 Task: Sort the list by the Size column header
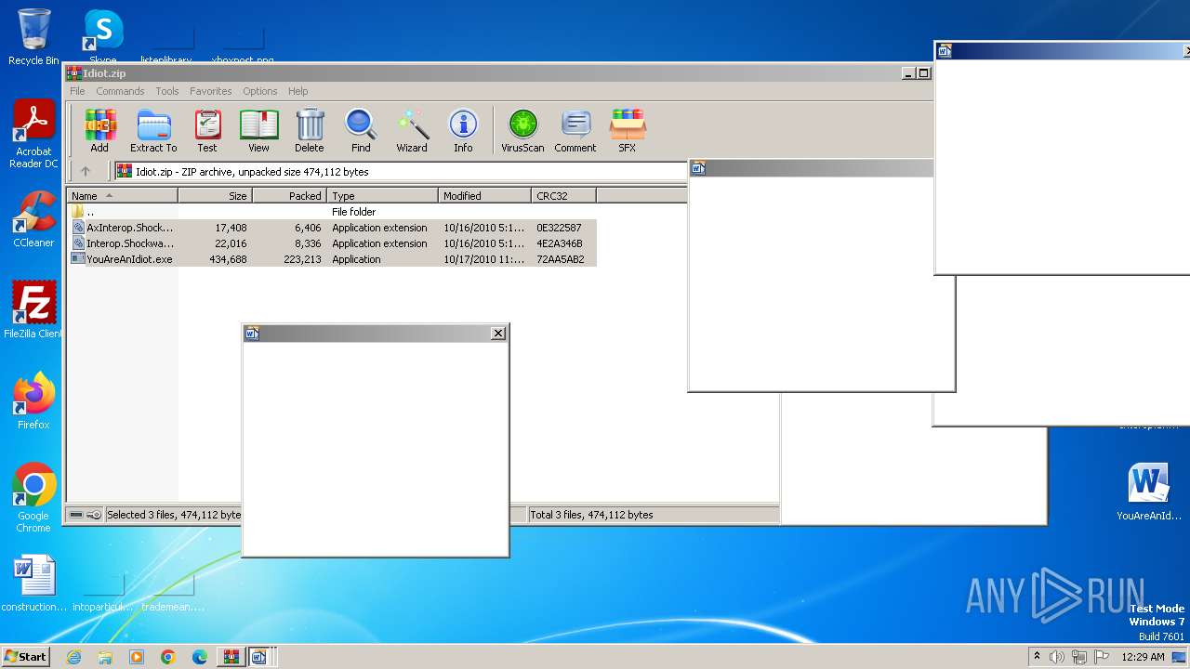coord(215,196)
